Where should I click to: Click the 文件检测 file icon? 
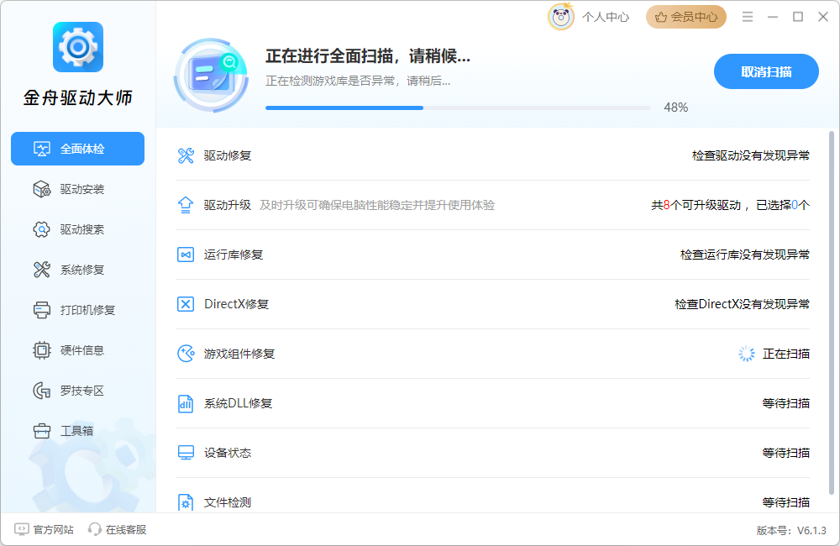pos(186,502)
